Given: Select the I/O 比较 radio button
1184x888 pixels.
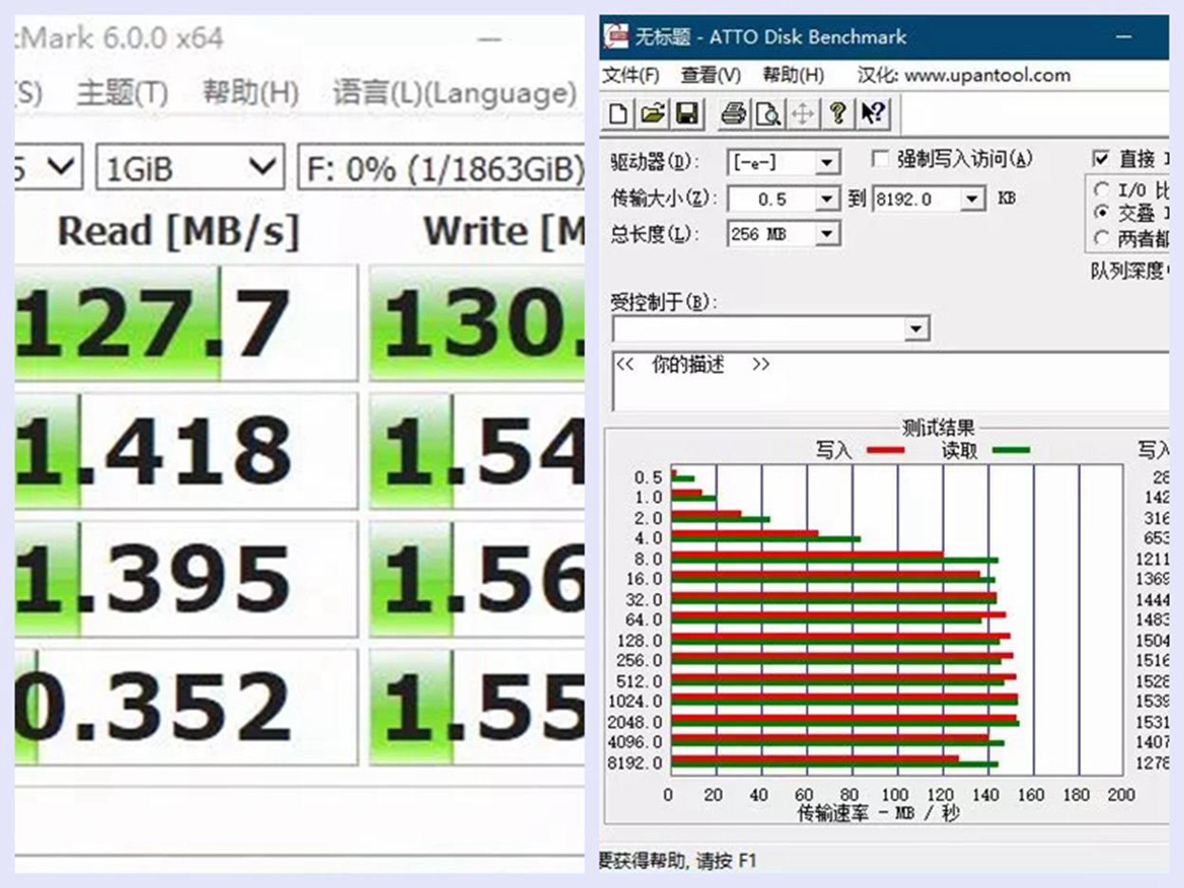Looking at the screenshot, I should click(1101, 190).
